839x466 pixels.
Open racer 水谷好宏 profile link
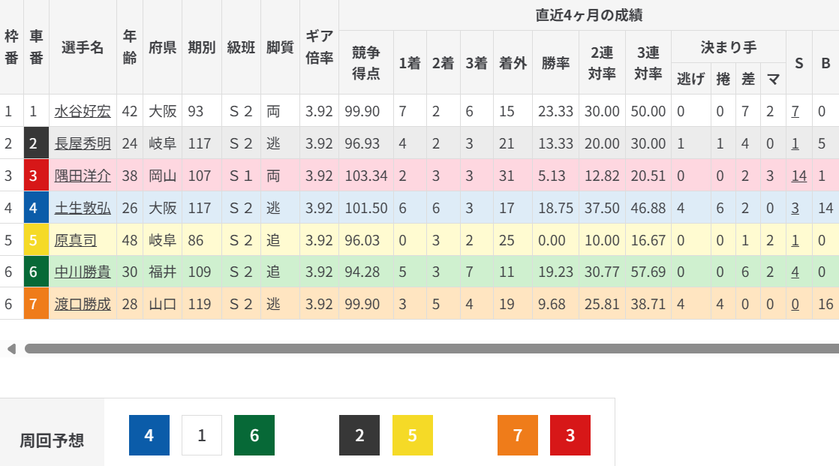(83, 112)
